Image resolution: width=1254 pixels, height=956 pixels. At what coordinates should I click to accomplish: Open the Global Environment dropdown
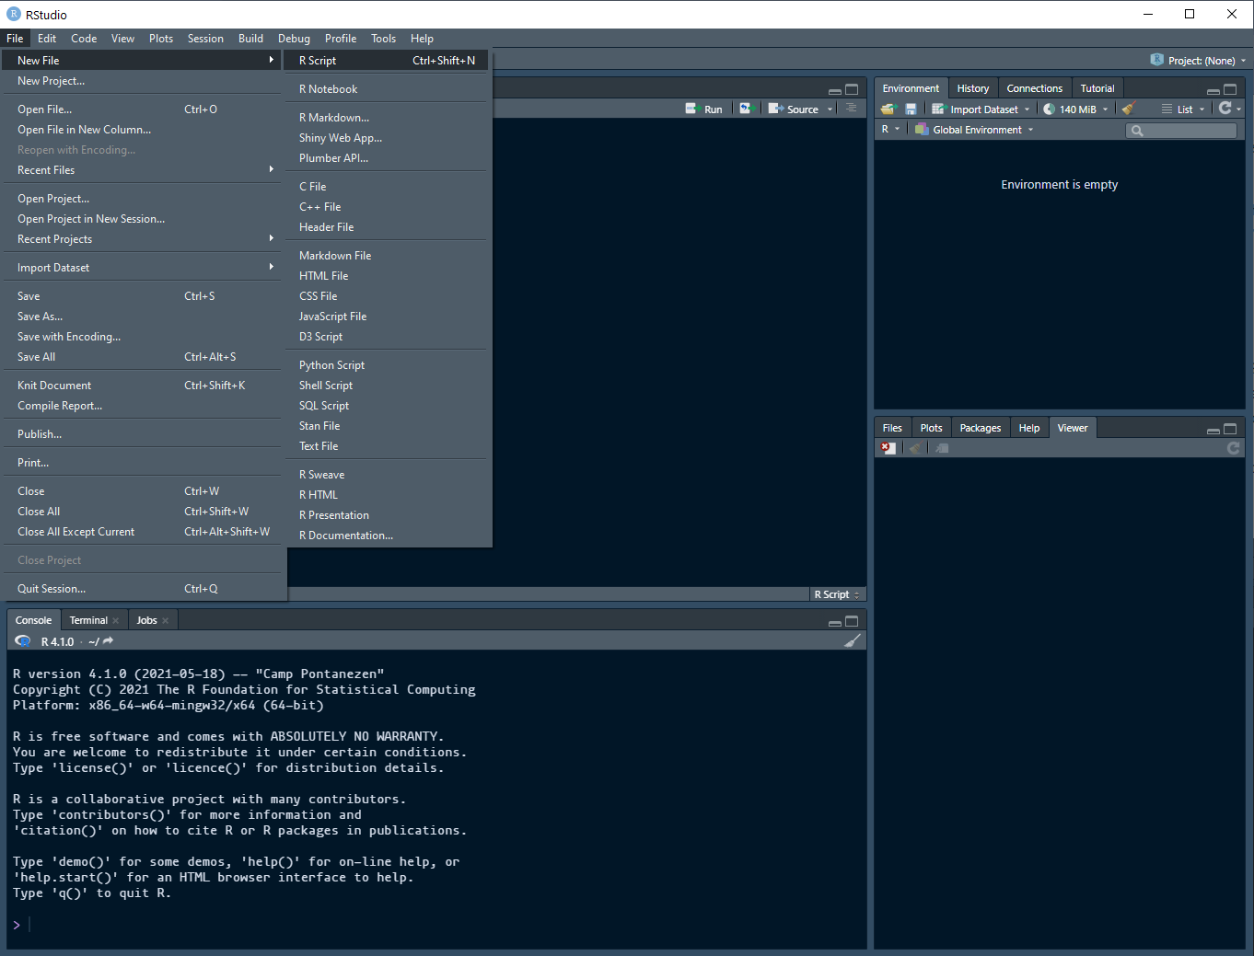click(x=974, y=129)
